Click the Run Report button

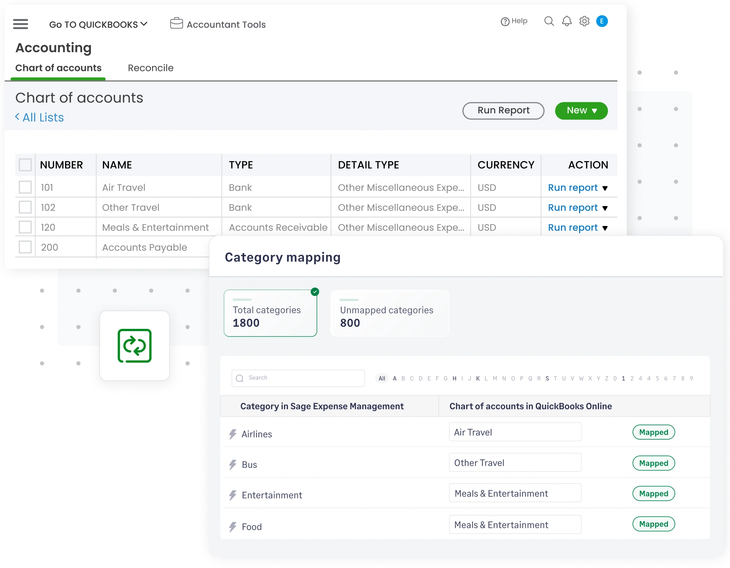503,110
